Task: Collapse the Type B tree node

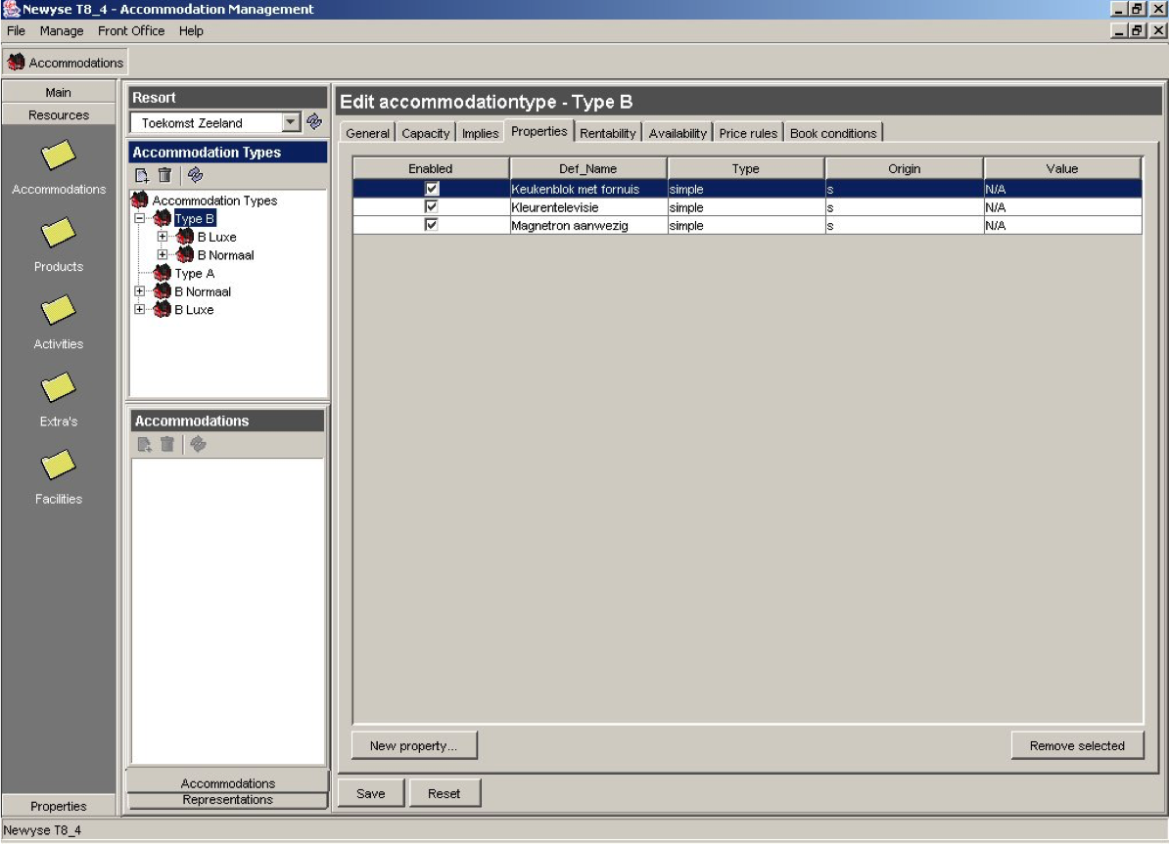Action: tap(140, 219)
